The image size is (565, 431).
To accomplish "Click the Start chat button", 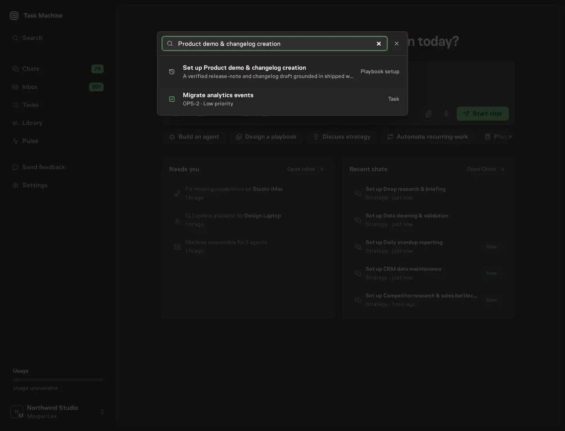I will point(483,114).
